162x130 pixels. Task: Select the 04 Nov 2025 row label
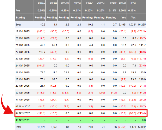click(23, 114)
